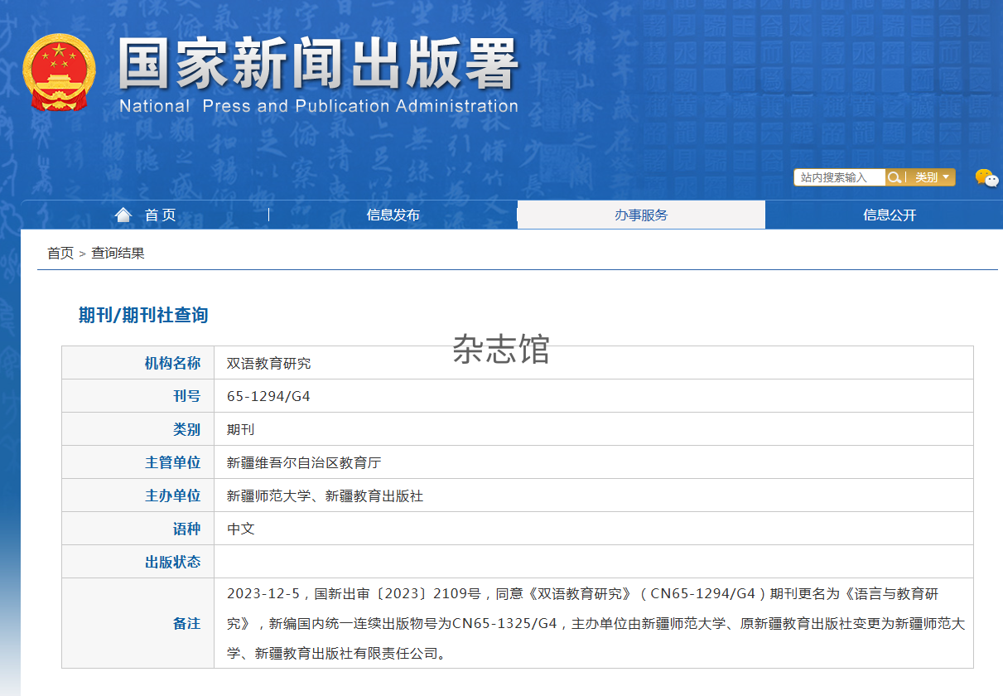The image size is (1003, 696).
Task: Click the magnifier search icon
Action: pyautogui.click(x=894, y=177)
